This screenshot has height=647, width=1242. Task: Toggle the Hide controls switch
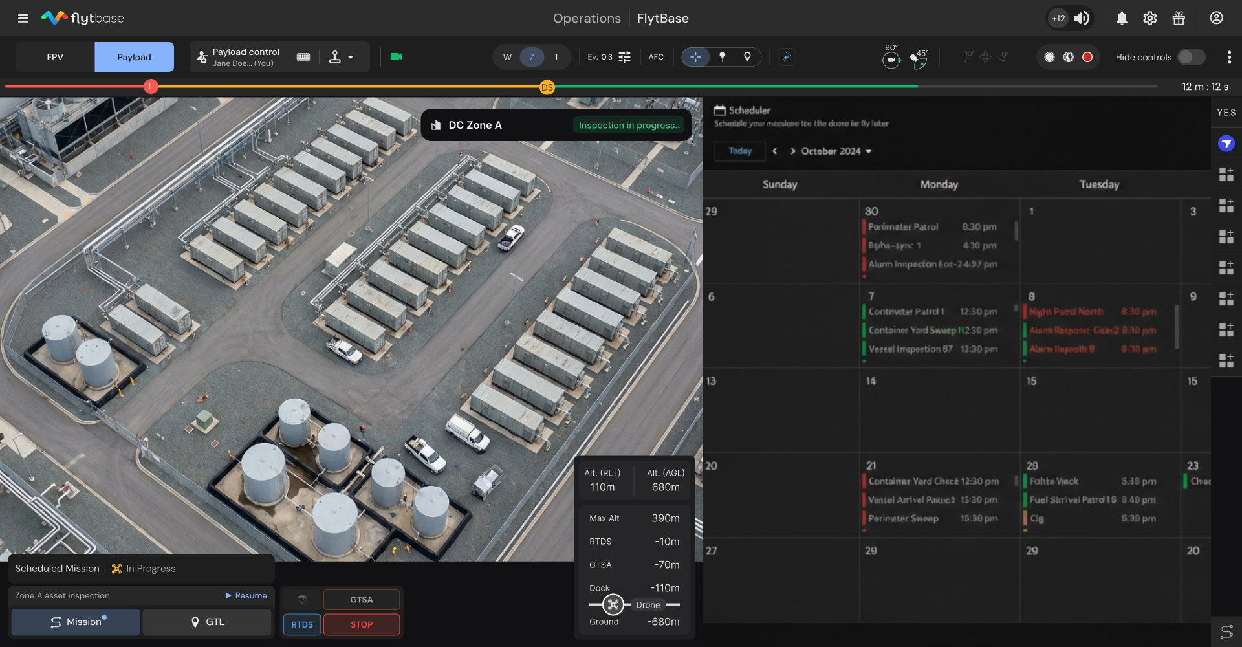1191,57
